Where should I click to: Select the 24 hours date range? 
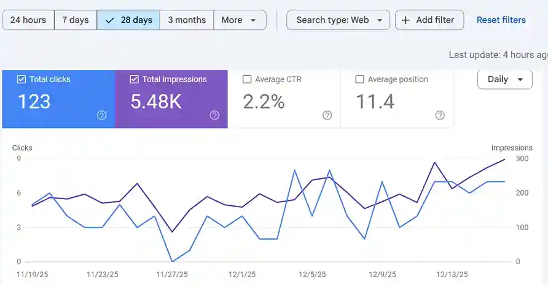[x=28, y=20]
